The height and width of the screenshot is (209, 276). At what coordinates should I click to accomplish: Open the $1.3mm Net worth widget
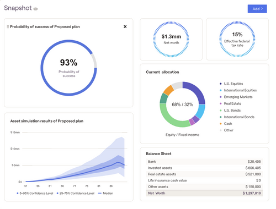click(171, 39)
